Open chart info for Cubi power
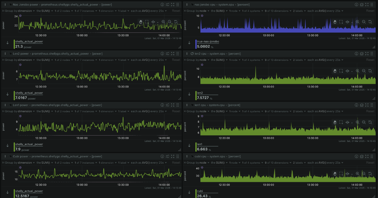Image resolution: width=378 pixels, height=198 pixels. pyautogui.click(x=162, y=156)
